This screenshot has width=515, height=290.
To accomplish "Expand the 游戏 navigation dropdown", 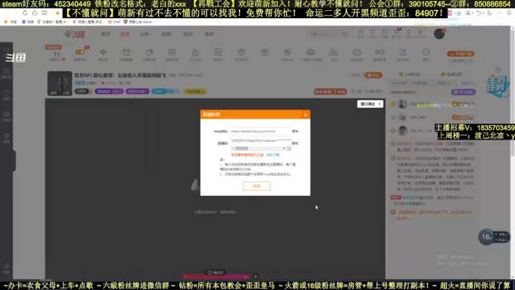I will click(x=189, y=34).
